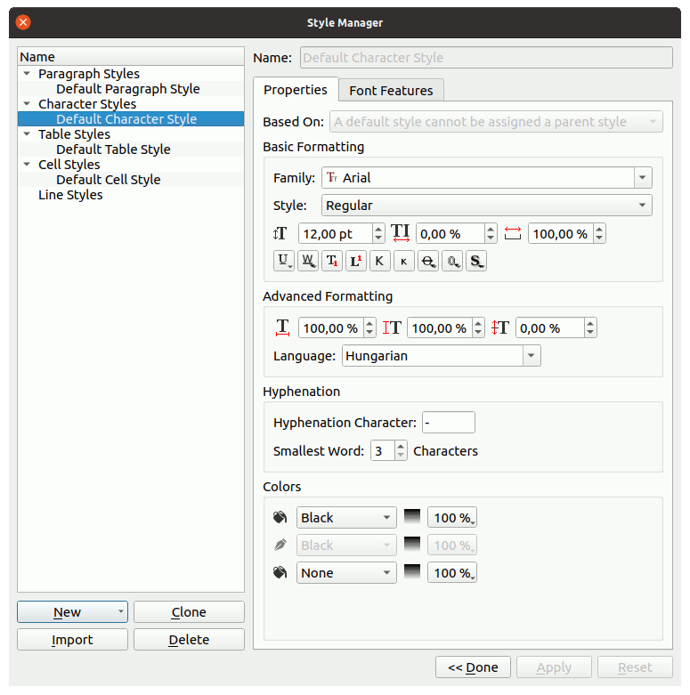Click the Clone button
Screen dimensions: 690x695
(189, 612)
